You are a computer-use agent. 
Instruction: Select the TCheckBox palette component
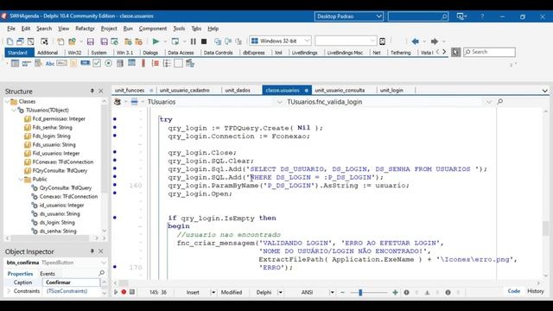(97, 63)
